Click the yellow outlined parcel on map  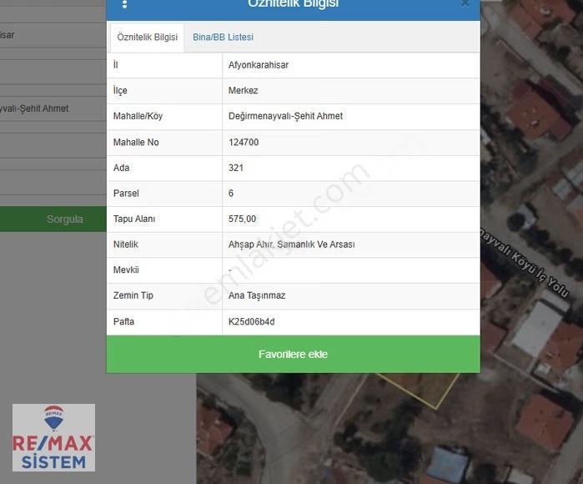tap(420, 389)
